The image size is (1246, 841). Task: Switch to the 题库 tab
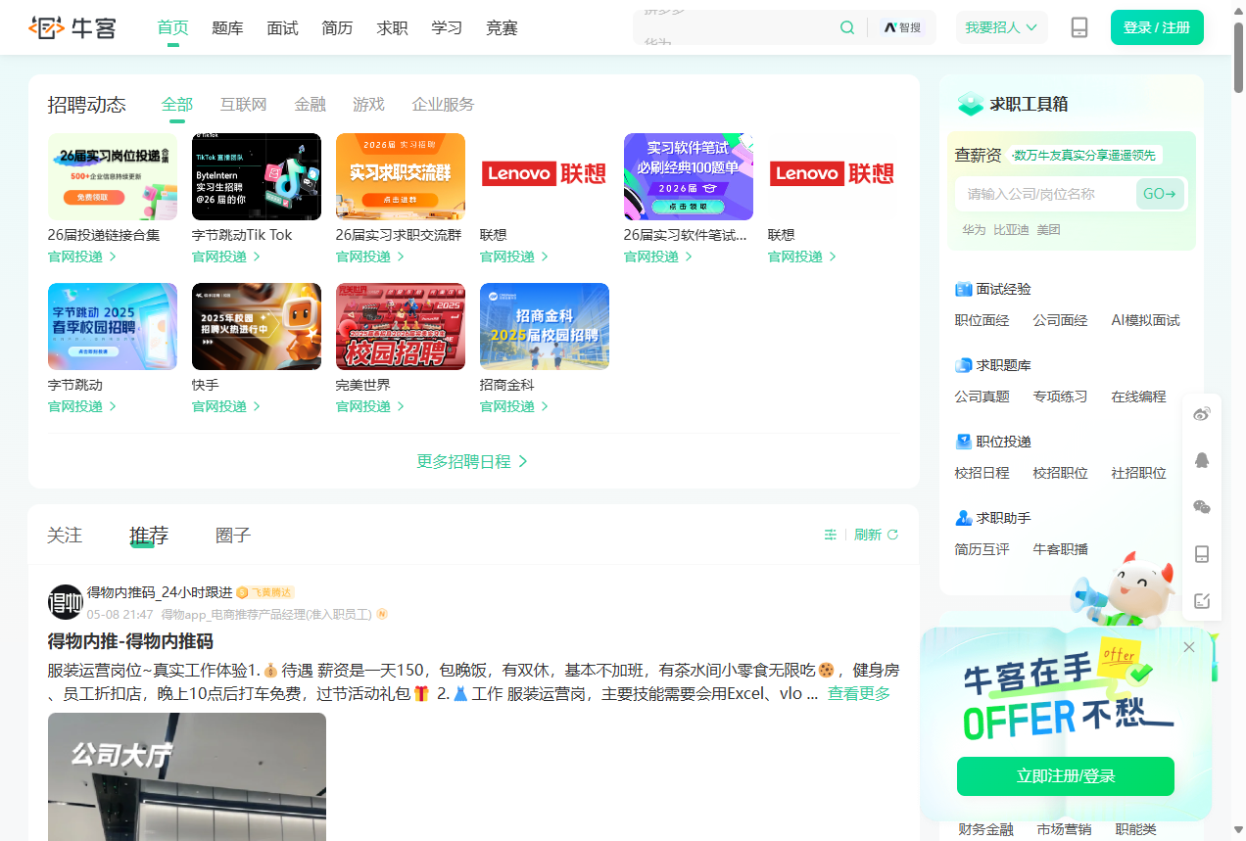pos(227,28)
